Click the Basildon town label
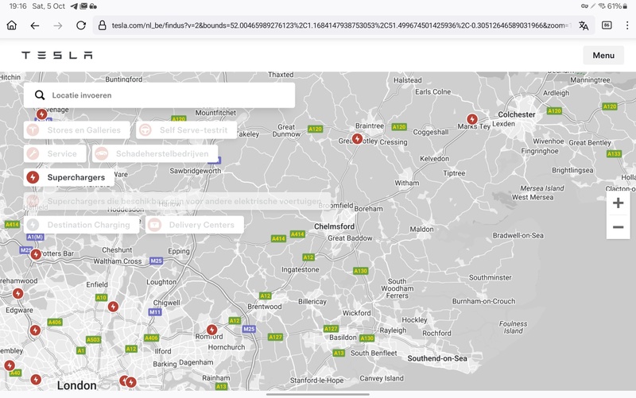 pos(343,337)
